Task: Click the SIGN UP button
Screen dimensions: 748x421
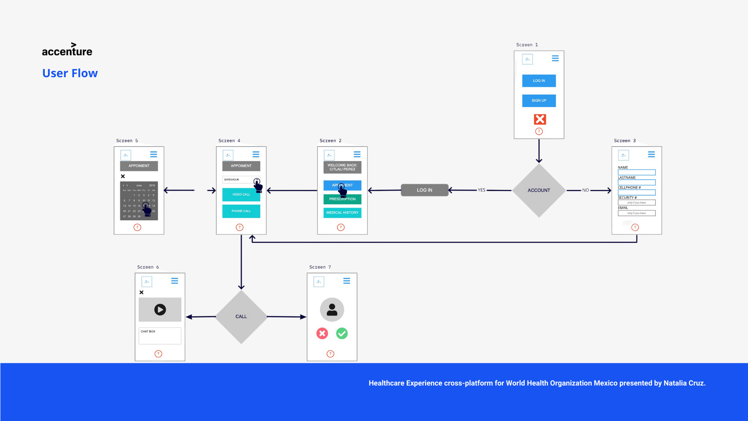Action: pos(539,101)
